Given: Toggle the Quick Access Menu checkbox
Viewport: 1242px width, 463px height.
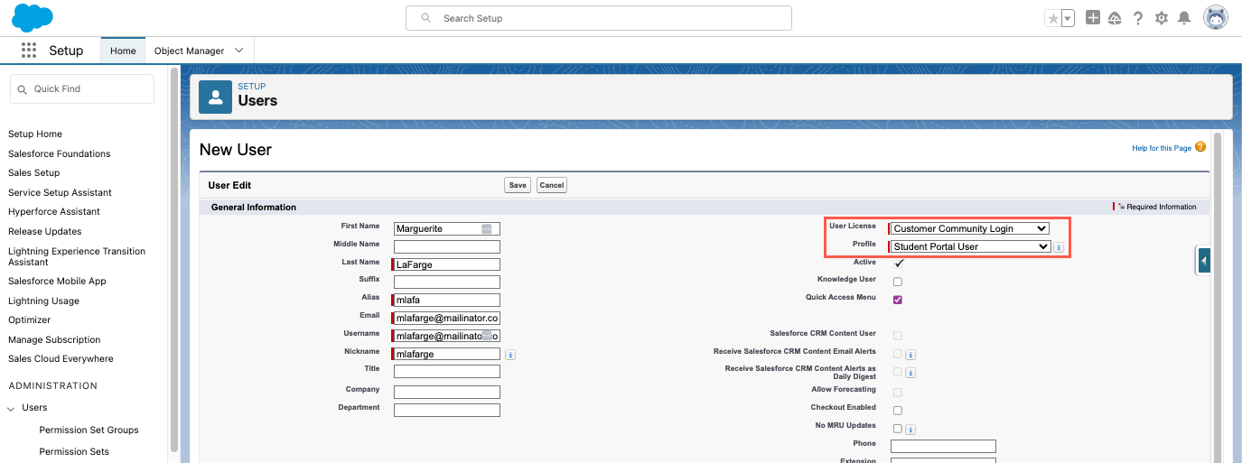Looking at the screenshot, I should (898, 300).
